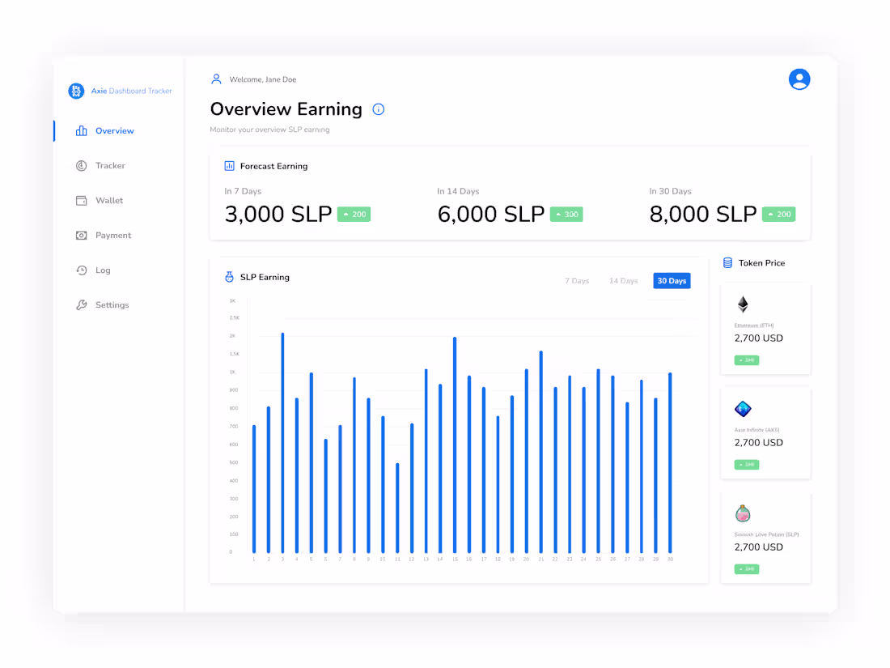Image resolution: width=890 pixels, height=668 pixels.
Task: Open the profile avatar in top right corner
Action: tap(799, 79)
